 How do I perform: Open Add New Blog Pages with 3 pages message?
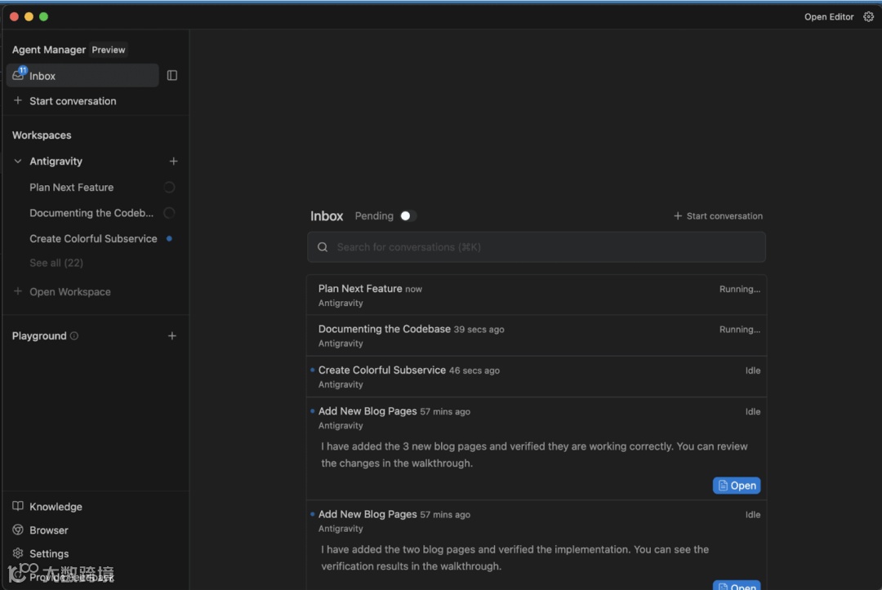point(537,448)
